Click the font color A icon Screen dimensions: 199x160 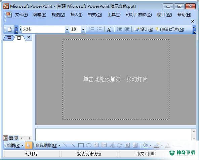(x=167, y=145)
